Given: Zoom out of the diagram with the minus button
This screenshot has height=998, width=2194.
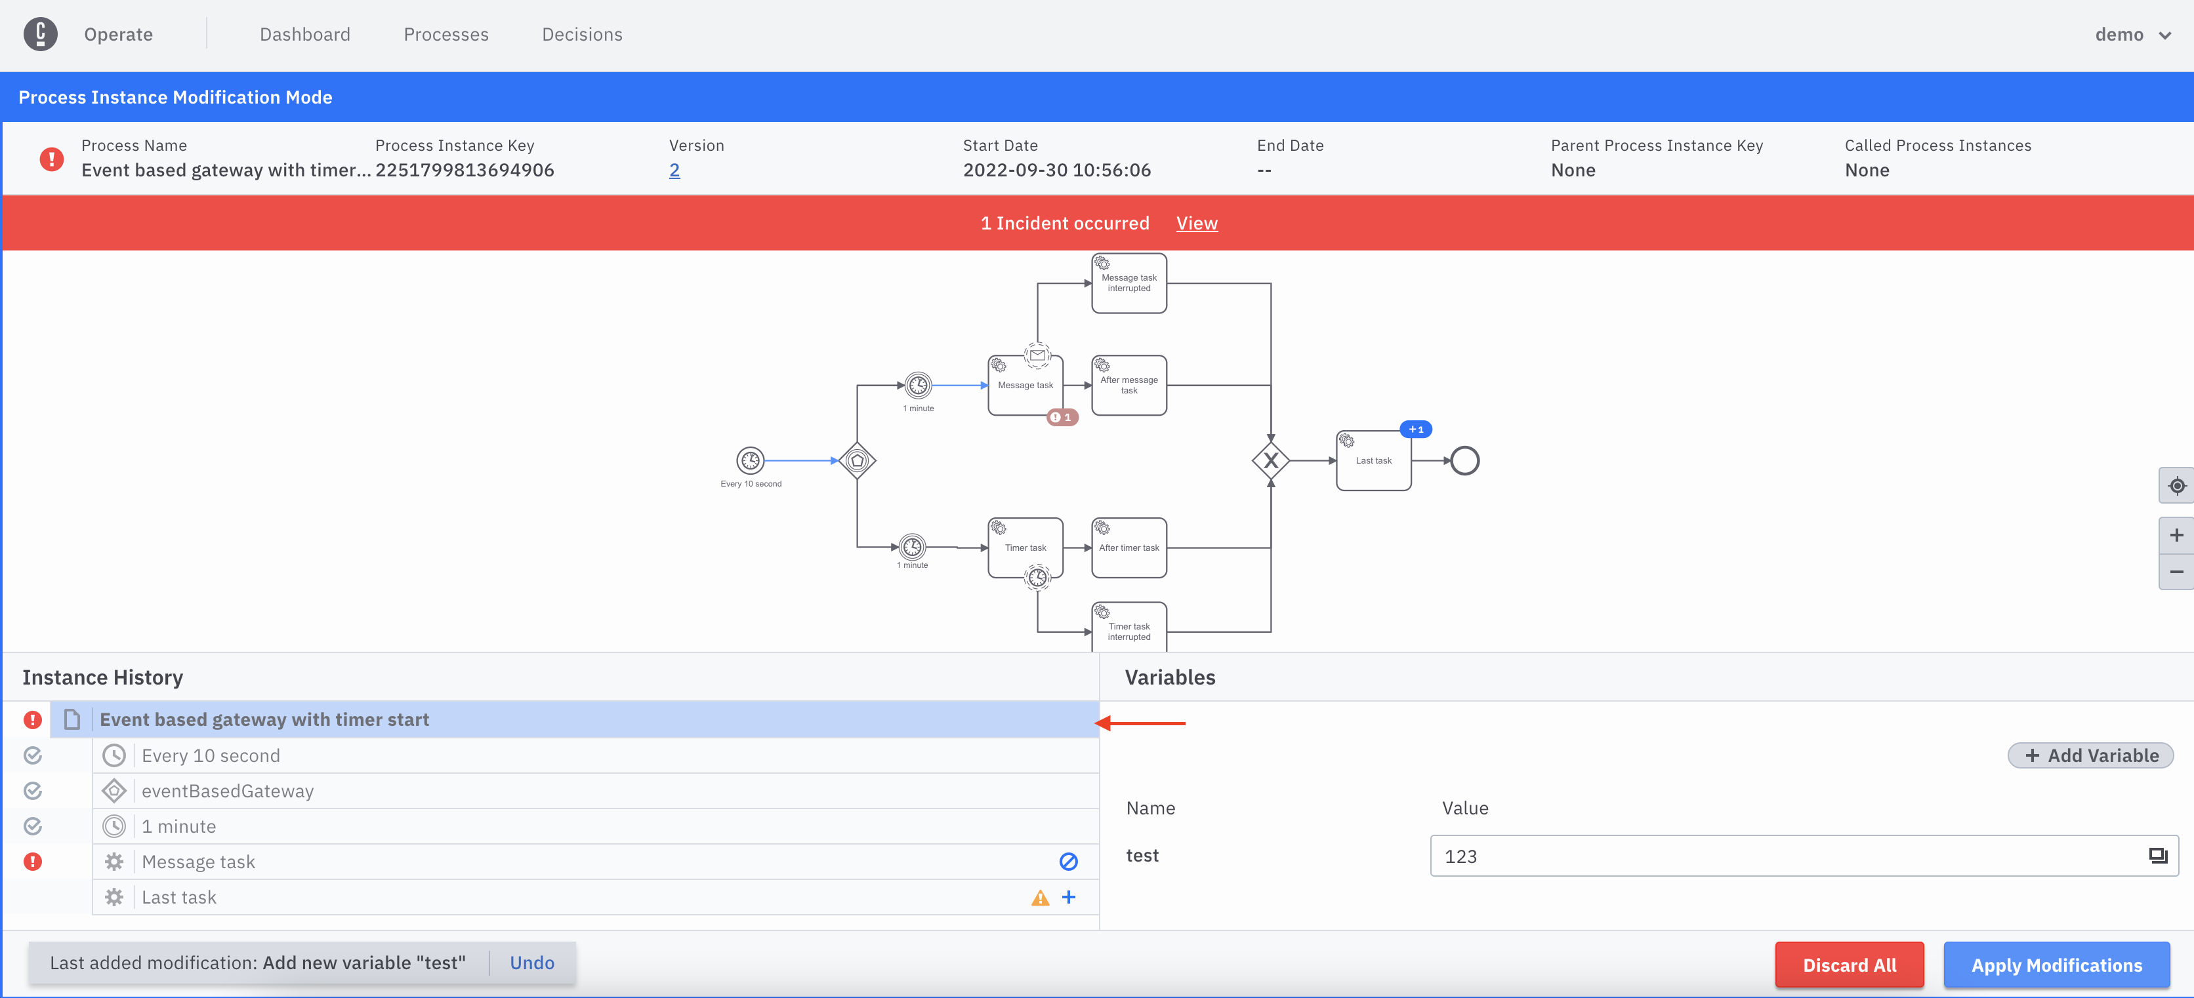Looking at the screenshot, I should point(2176,571).
